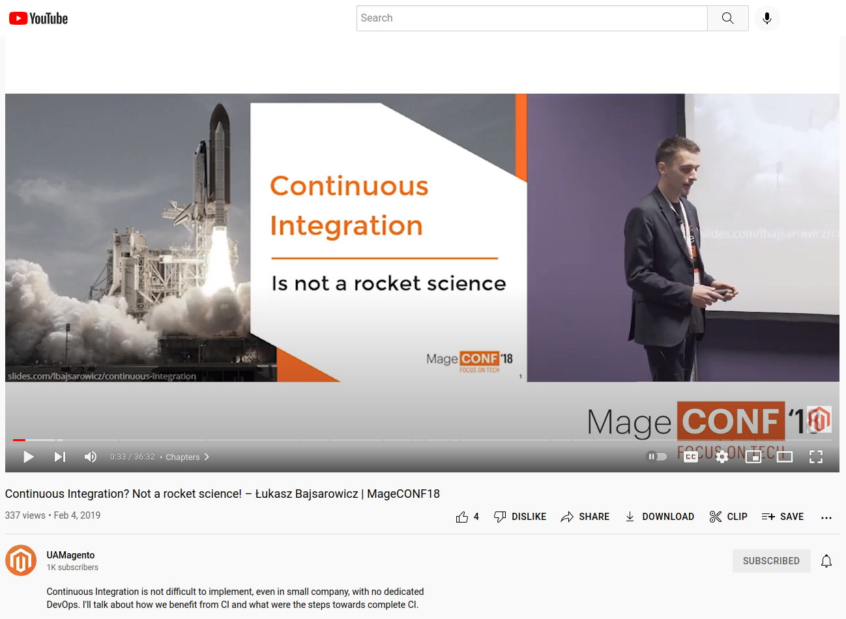The height and width of the screenshot is (619, 846).
Task: Start voice search with the microphone
Action: tap(767, 18)
